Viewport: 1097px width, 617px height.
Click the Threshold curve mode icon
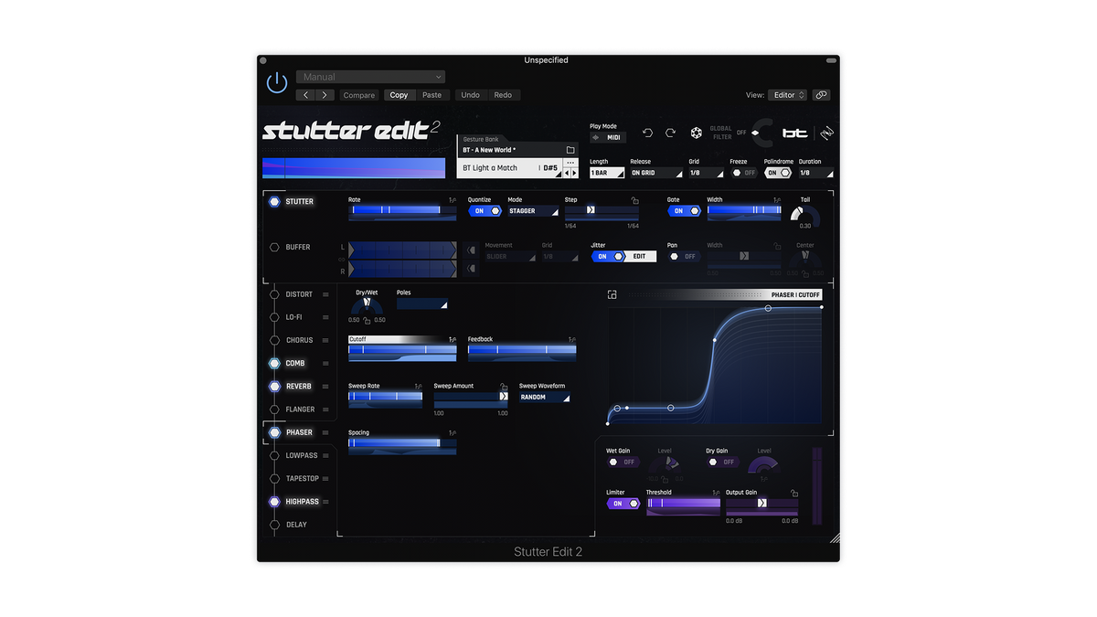716,493
